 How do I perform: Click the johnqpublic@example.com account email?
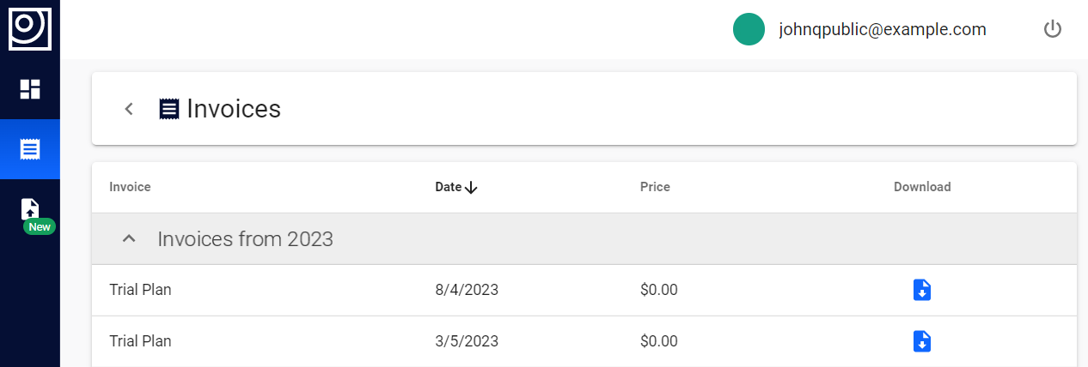(x=883, y=29)
